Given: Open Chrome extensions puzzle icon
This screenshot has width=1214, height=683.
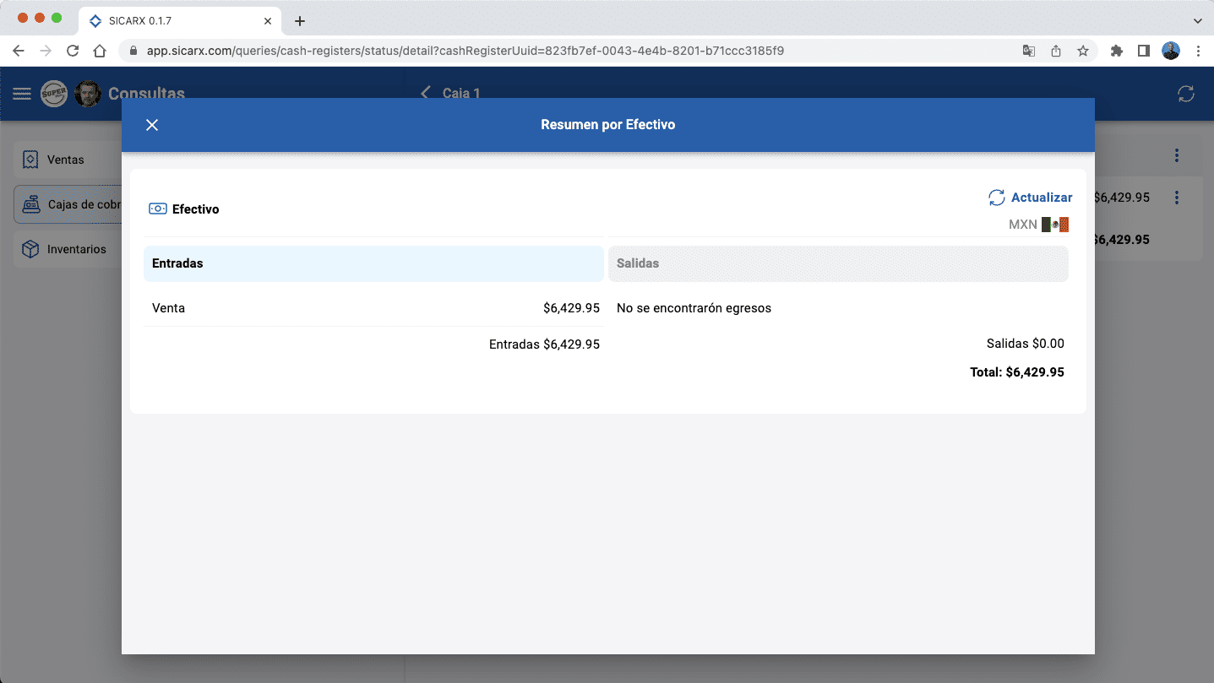Looking at the screenshot, I should pyautogui.click(x=1116, y=51).
